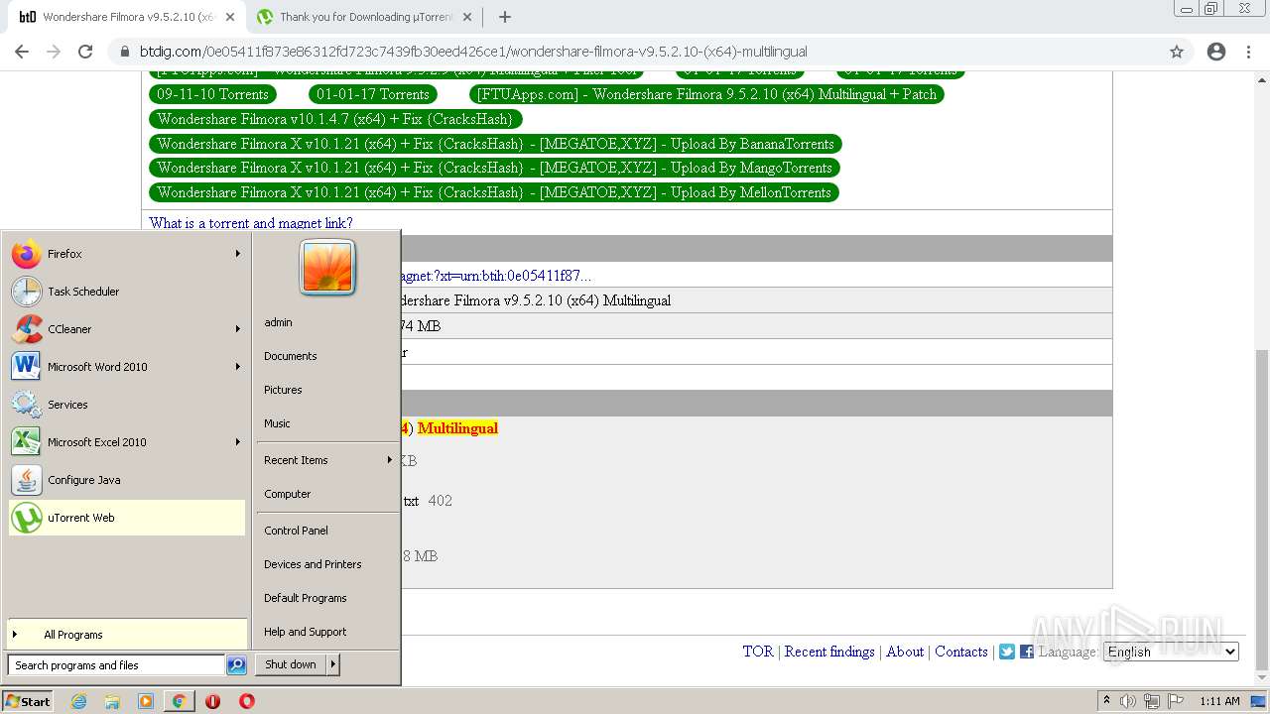Click the red Opera taskbar icon
The image size is (1270, 714).
point(247,701)
